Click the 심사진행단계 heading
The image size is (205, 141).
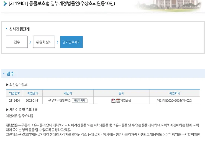tap(19, 29)
